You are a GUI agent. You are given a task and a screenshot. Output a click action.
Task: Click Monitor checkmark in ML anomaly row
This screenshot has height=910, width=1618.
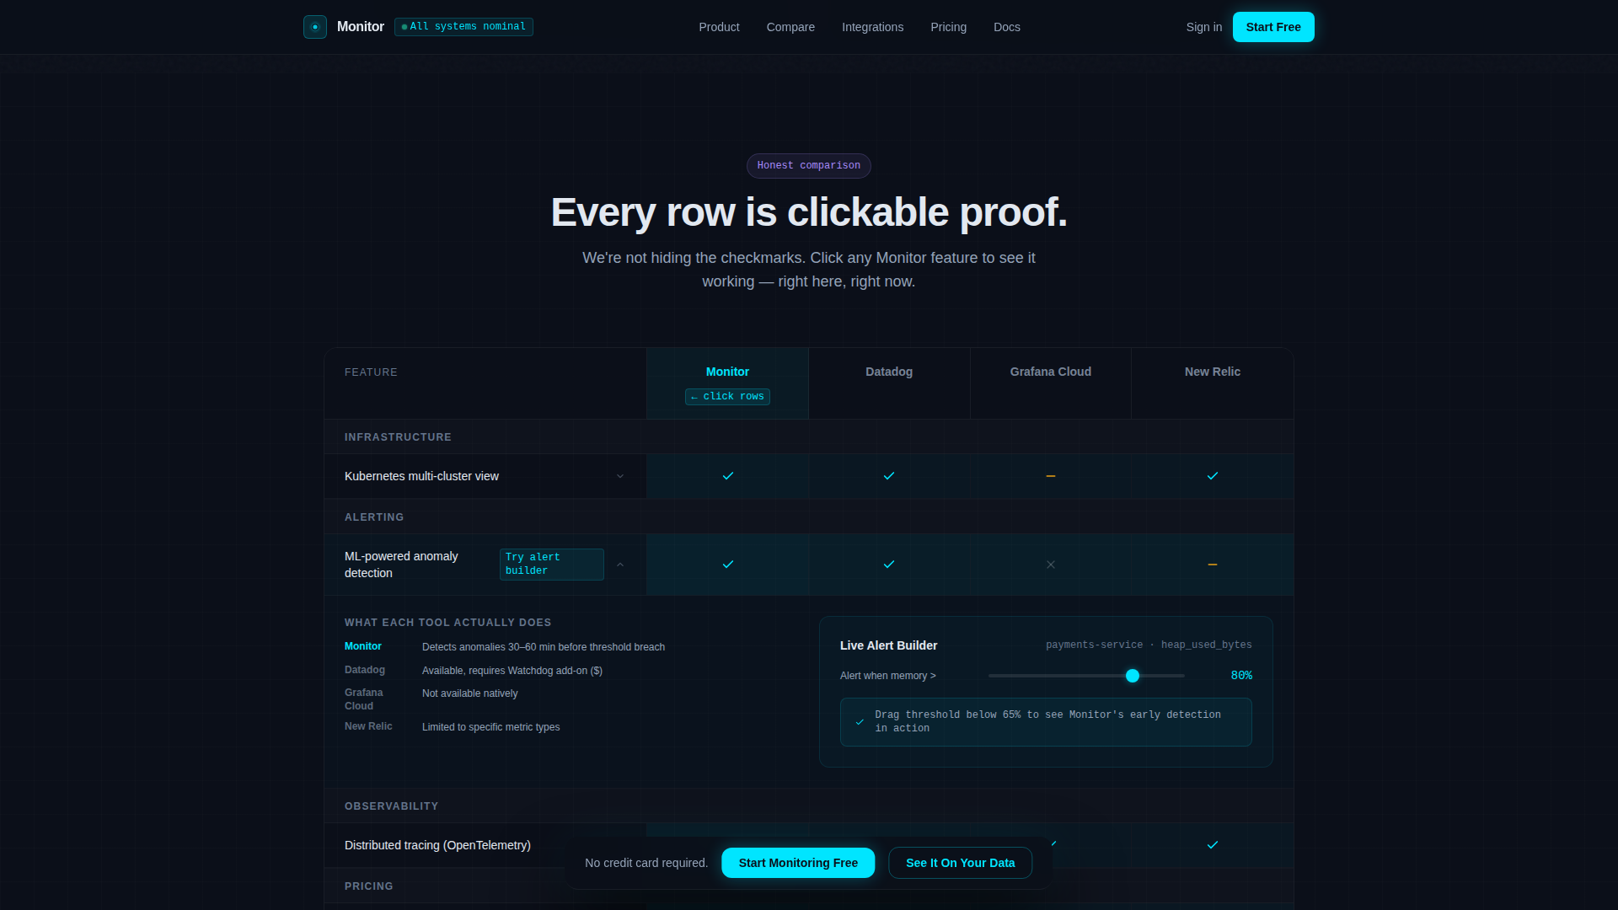tap(728, 565)
